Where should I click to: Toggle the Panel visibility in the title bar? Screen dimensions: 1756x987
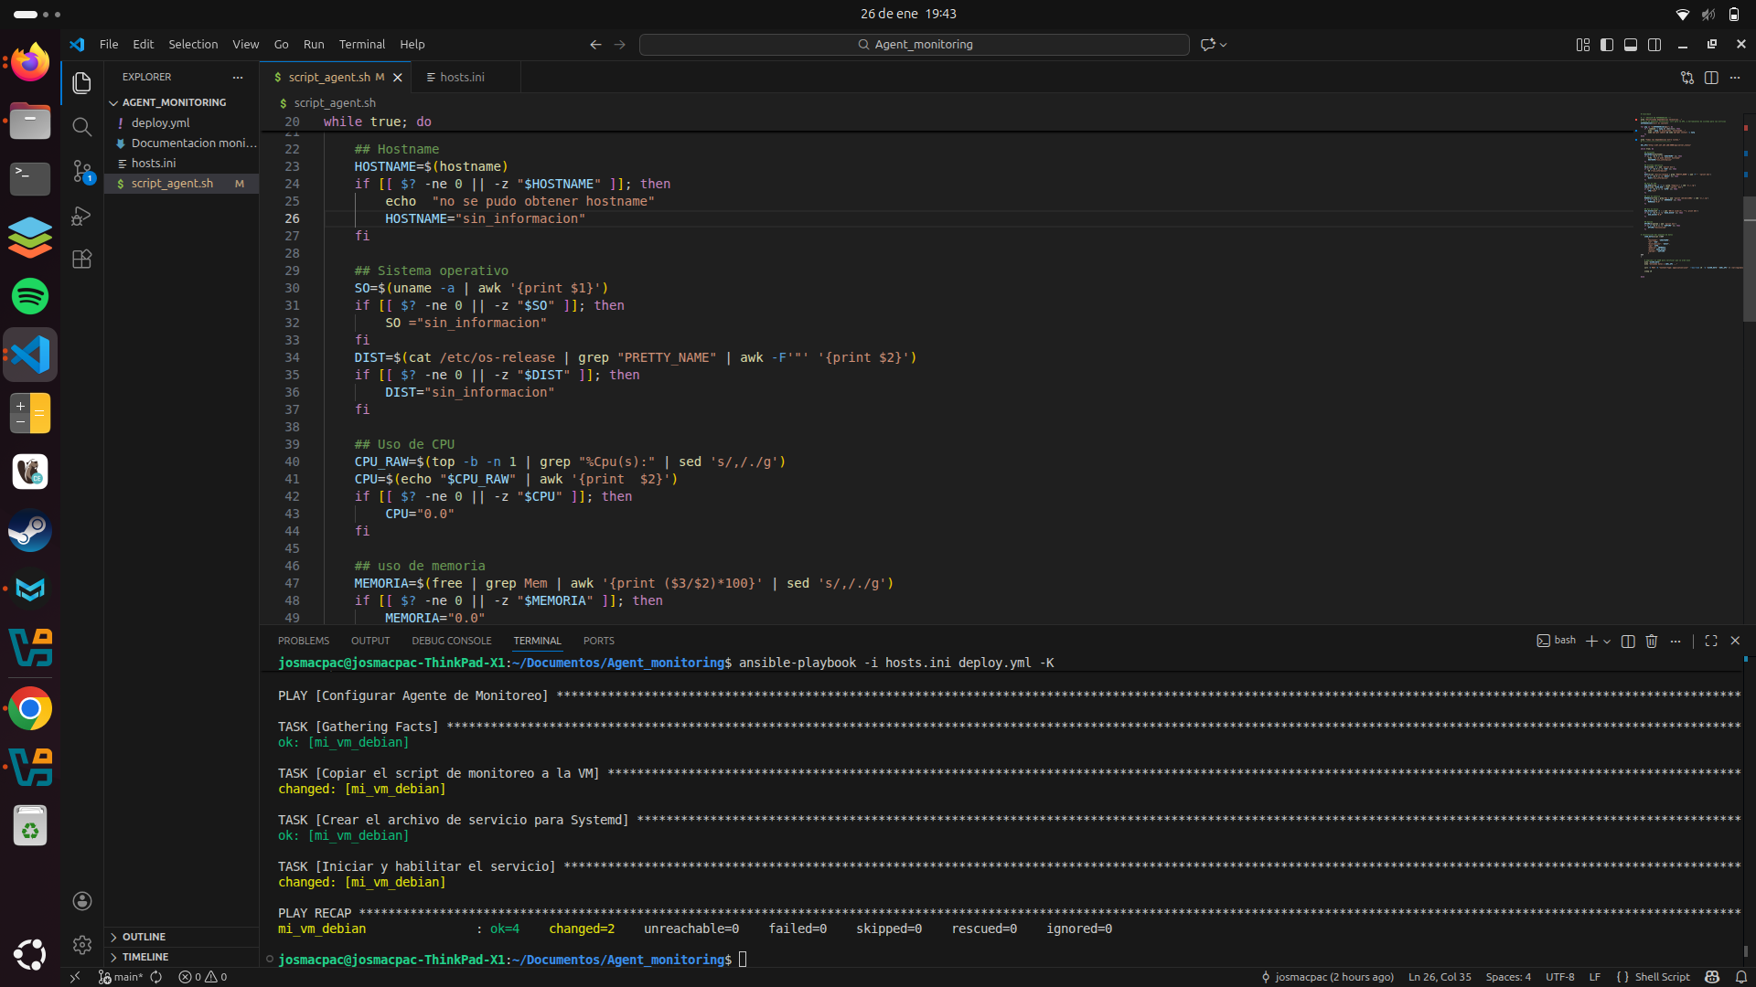[x=1631, y=44]
